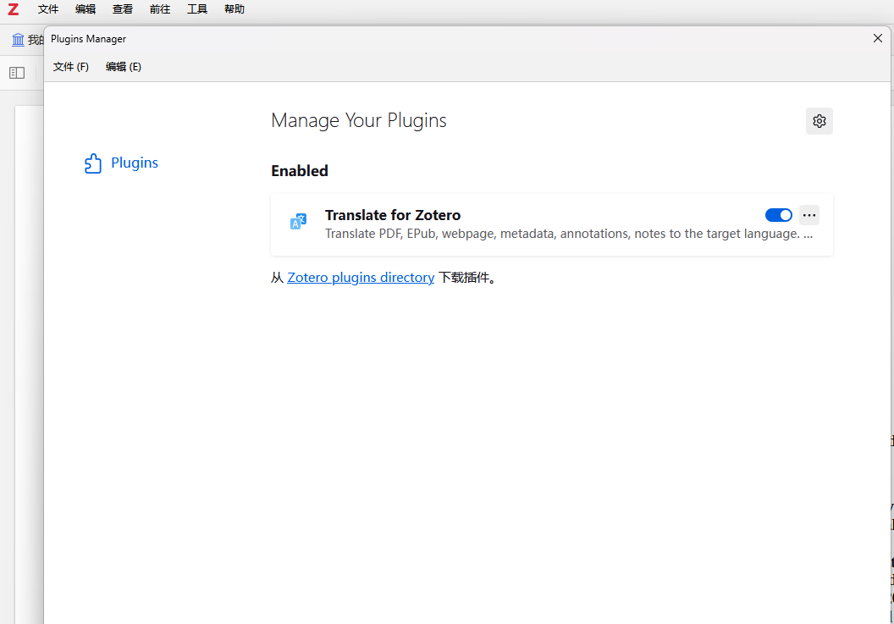
Task: Close the Plugins Manager window
Action: [877, 38]
